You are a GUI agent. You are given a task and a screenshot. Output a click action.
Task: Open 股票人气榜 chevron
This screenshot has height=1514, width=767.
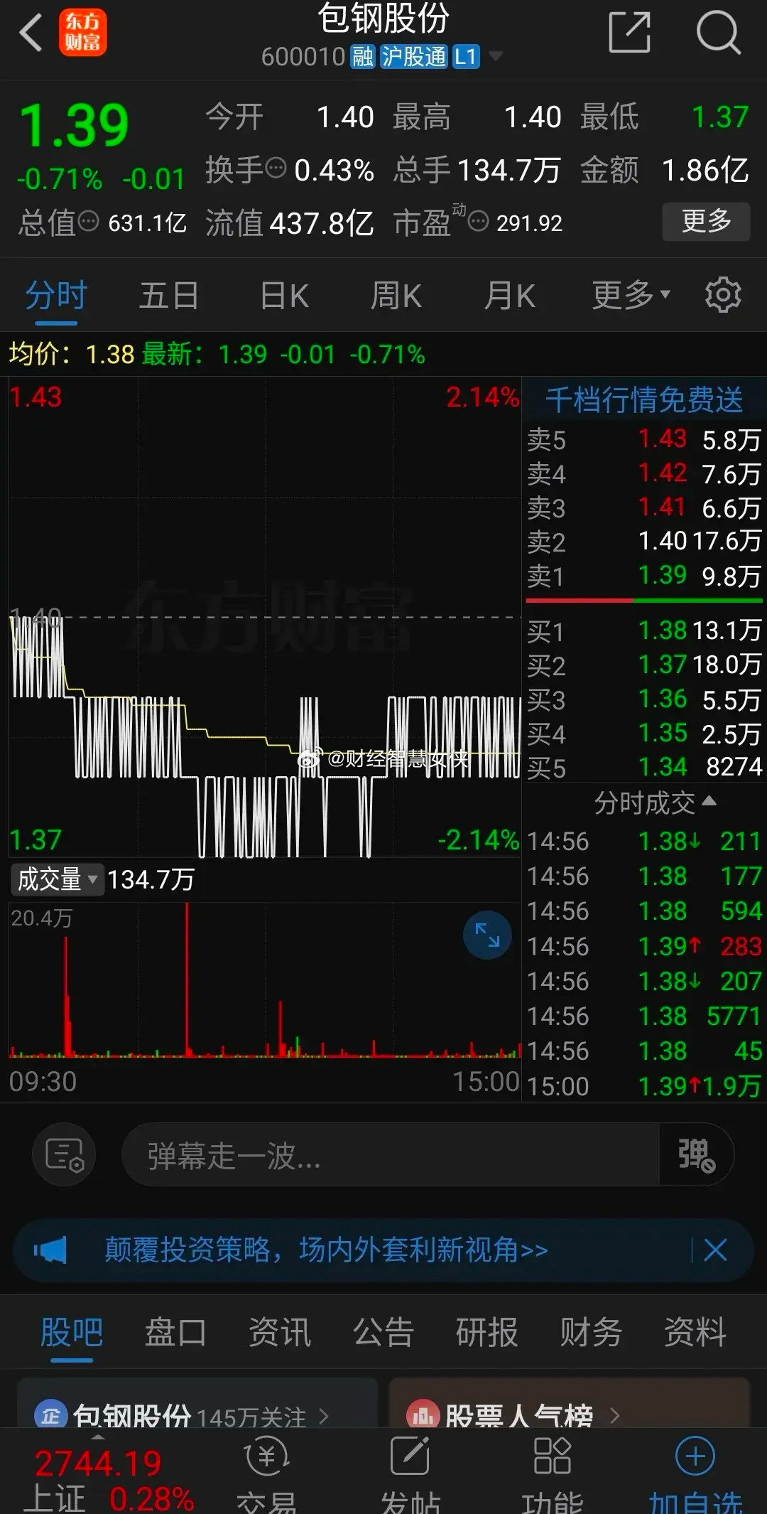(x=615, y=1417)
